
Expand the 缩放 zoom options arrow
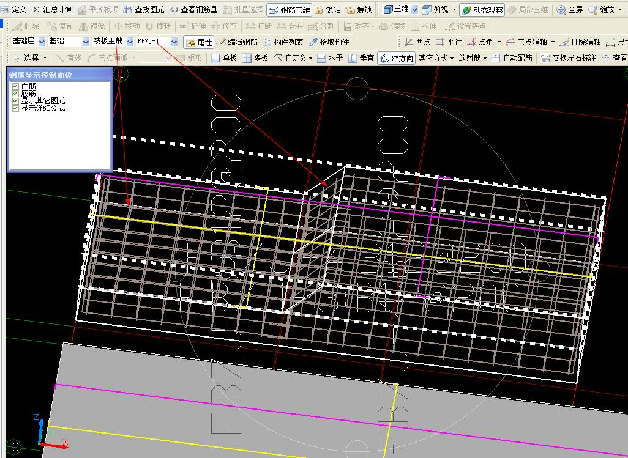tap(620, 9)
